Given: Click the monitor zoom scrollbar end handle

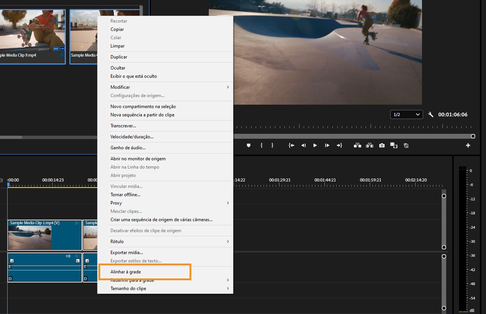Looking at the screenshot, I should [473, 136].
